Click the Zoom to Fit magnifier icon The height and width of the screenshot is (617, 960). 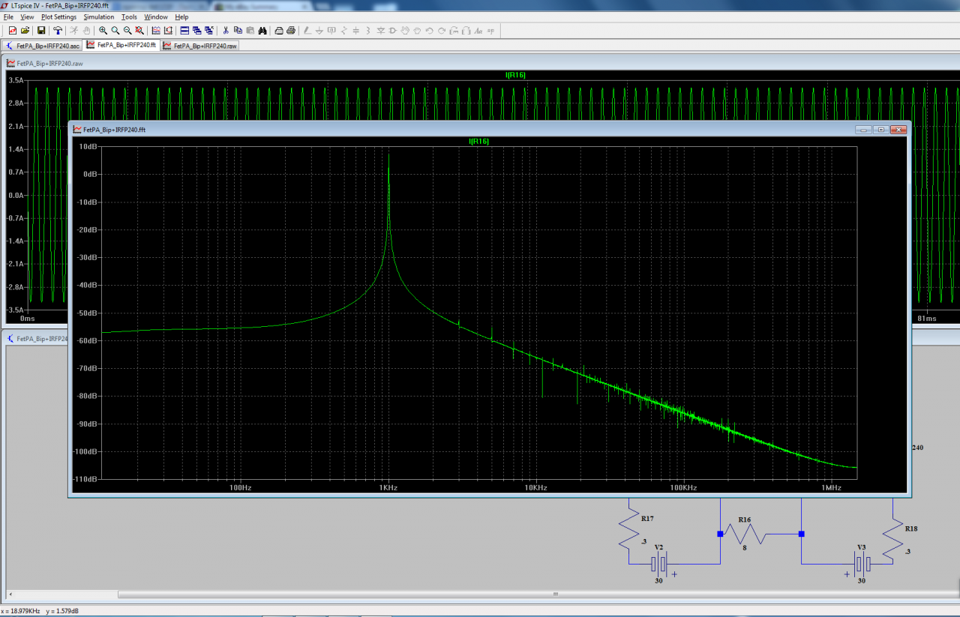tap(139, 31)
